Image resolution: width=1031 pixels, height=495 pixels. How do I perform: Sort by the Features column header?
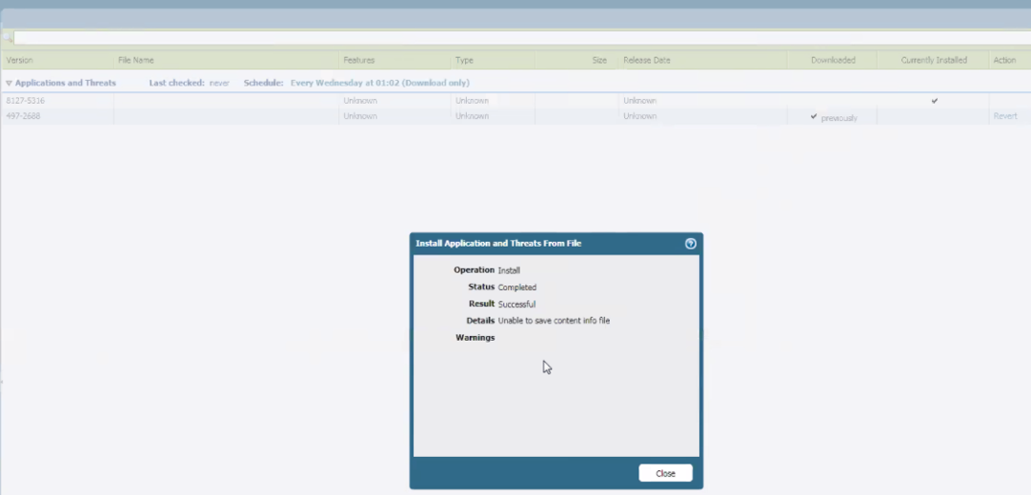(x=359, y=60)
